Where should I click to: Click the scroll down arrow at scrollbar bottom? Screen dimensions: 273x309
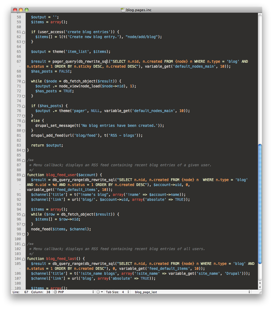pos(260,287)
